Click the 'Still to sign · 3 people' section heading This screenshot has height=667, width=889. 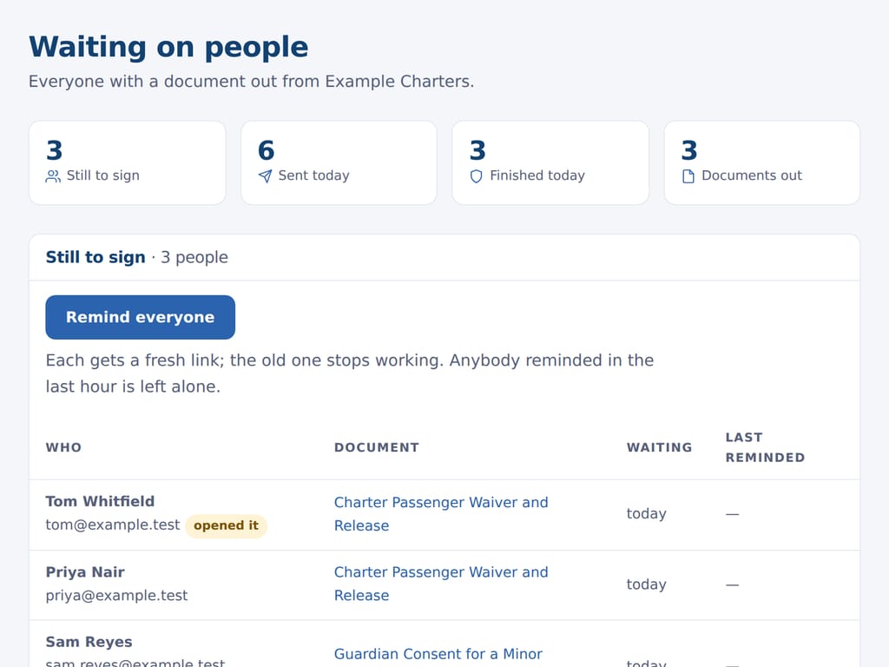click(136, 257)
